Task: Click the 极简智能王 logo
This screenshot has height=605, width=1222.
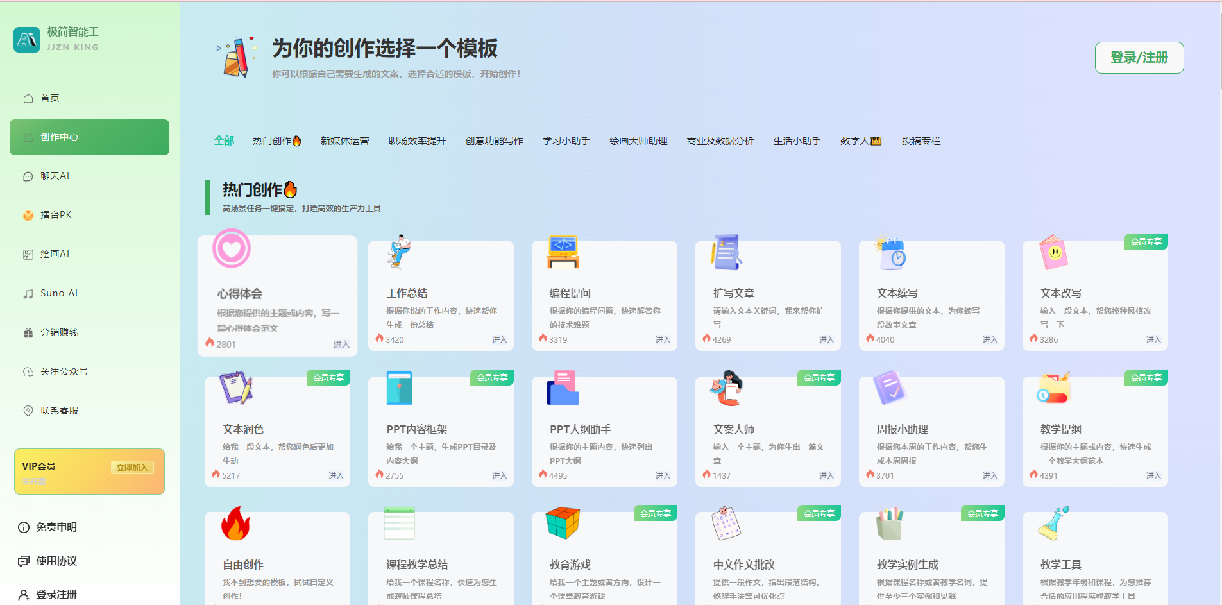Action: pyautogui.click(x=56, y=38)
